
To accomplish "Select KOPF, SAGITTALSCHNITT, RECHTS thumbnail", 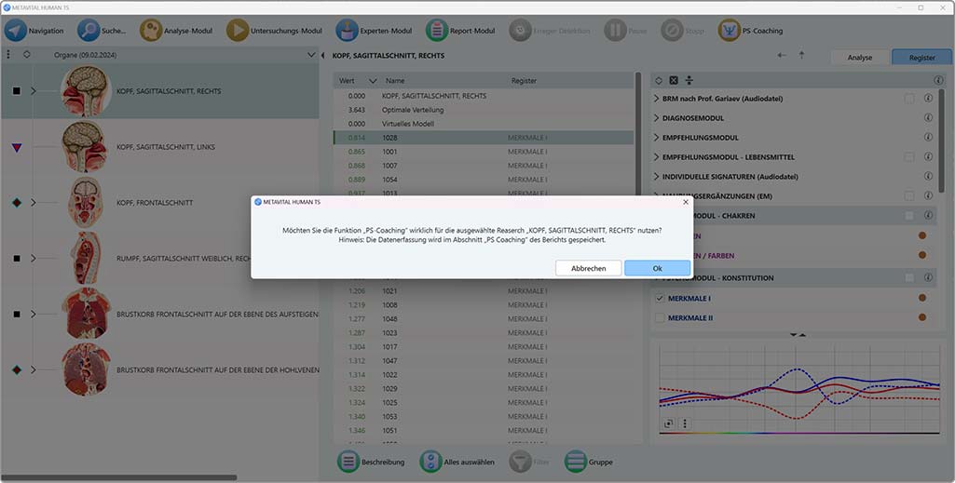I will tap(86, 91).
